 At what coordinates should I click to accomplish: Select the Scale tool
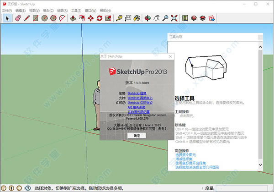[x=108, y=18]
